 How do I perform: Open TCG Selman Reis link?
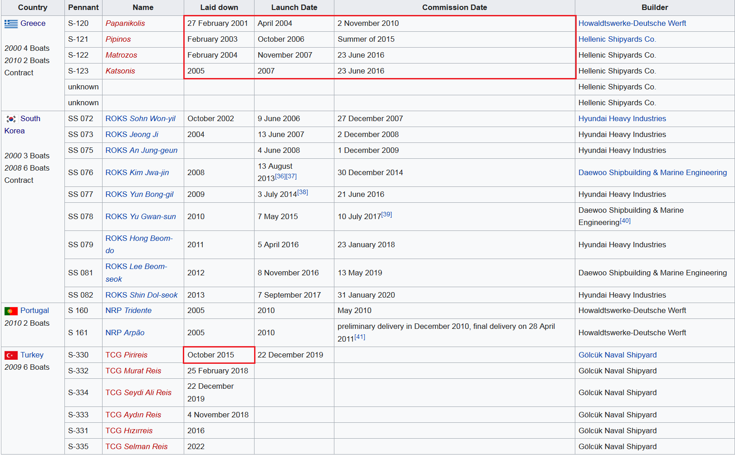[x=137, y=447]
